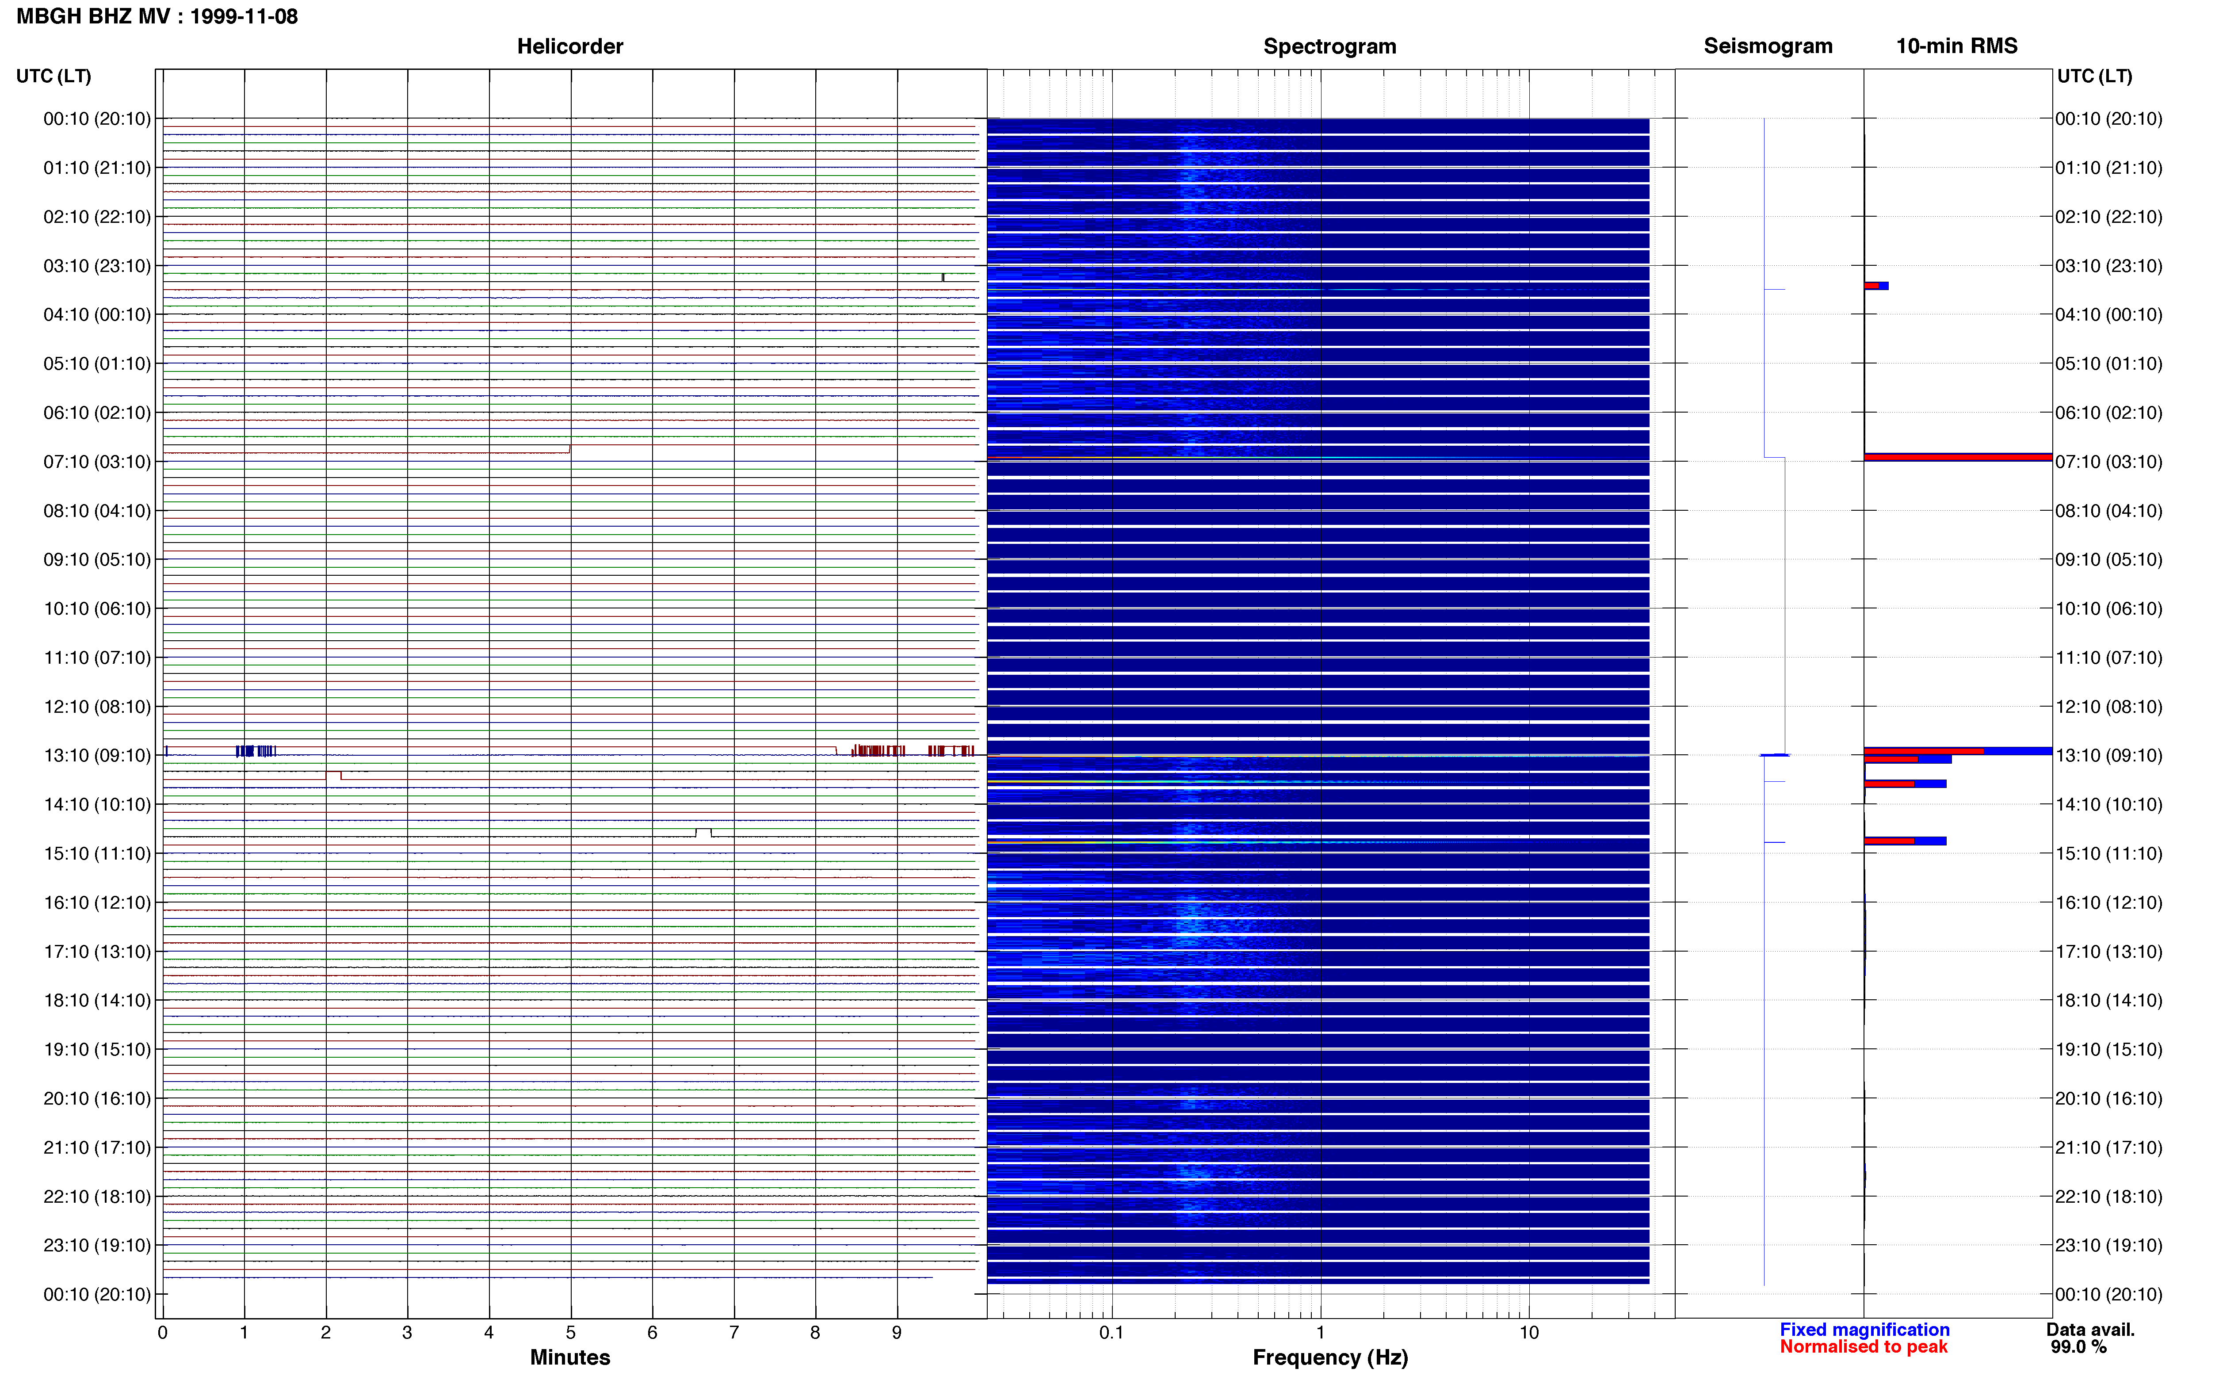The image size is (2219, 1388).
Task: Click the trace step near minute 2 after 13:10
Action: (334, 776)
